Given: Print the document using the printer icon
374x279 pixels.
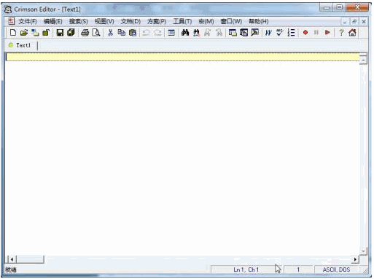Looking at the screenshot, I should coord(85,33).
